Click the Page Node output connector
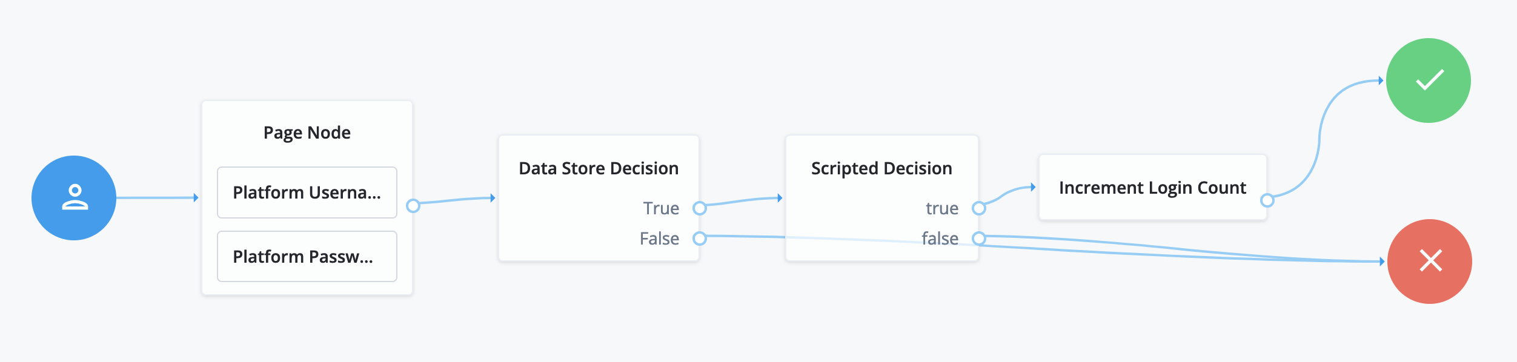The image size is (1517, 362). click(413, 206)
